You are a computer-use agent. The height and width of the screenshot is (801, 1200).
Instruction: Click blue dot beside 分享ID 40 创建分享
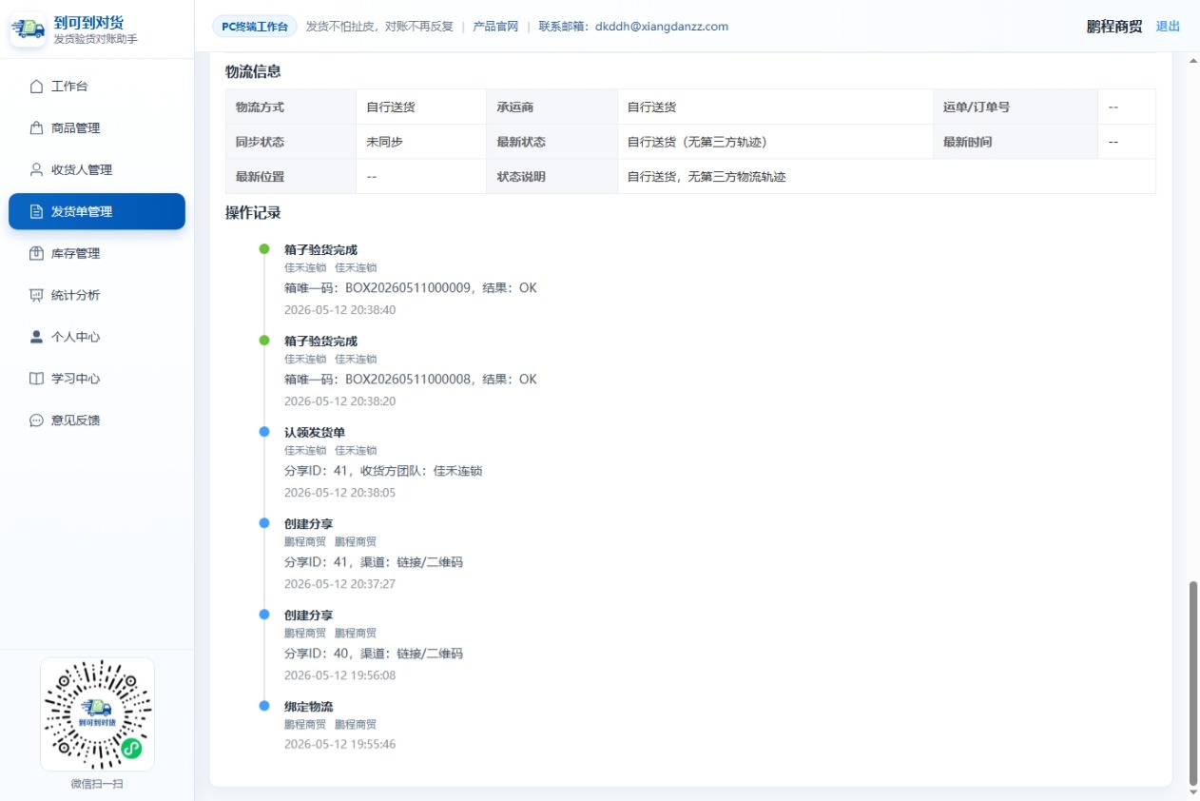coord(264,615)
